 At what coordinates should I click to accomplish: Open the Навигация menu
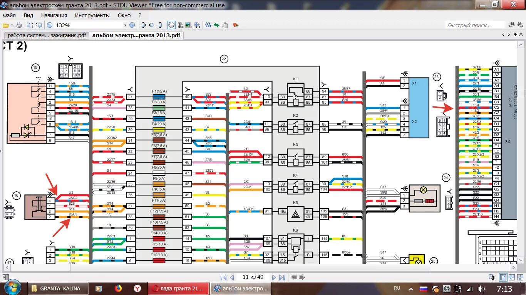tap(54, 15)
